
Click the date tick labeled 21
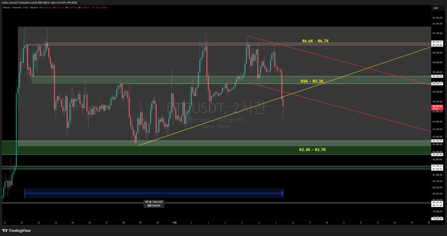point(5,222)
